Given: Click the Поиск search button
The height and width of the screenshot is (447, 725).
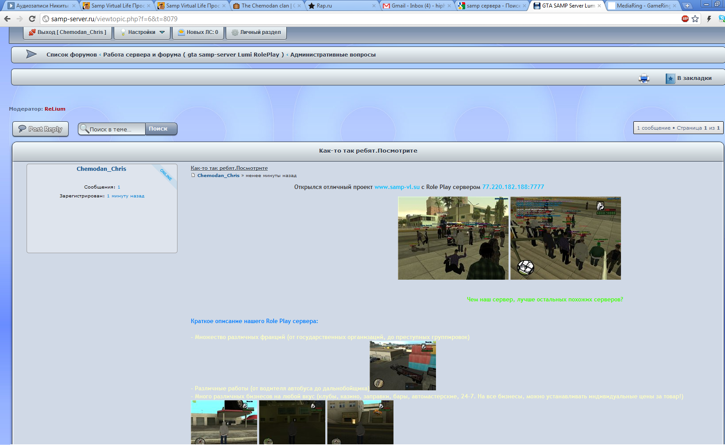Looking at the screenshot, I should point(161,129).
